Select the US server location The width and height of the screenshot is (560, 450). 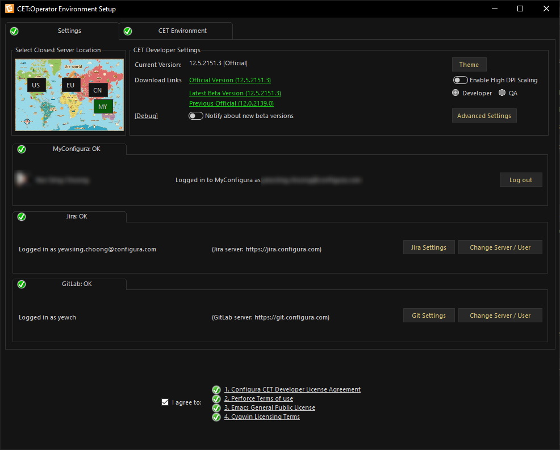point(36,85)
